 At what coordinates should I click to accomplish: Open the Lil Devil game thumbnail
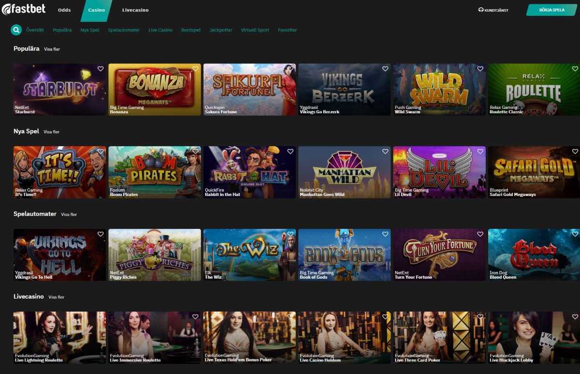[439, 172]
